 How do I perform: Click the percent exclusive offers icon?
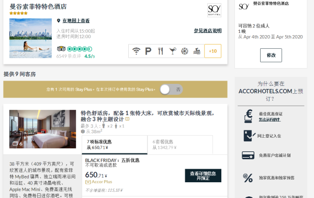tap(248, 178)
